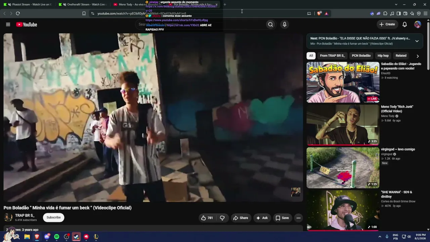This screenshot has width=430, height=242.
Task: Switch to the OvelheraM Stream tab
Action: 83,4
